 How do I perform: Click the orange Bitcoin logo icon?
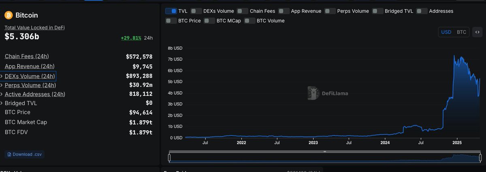pos(9,15)
